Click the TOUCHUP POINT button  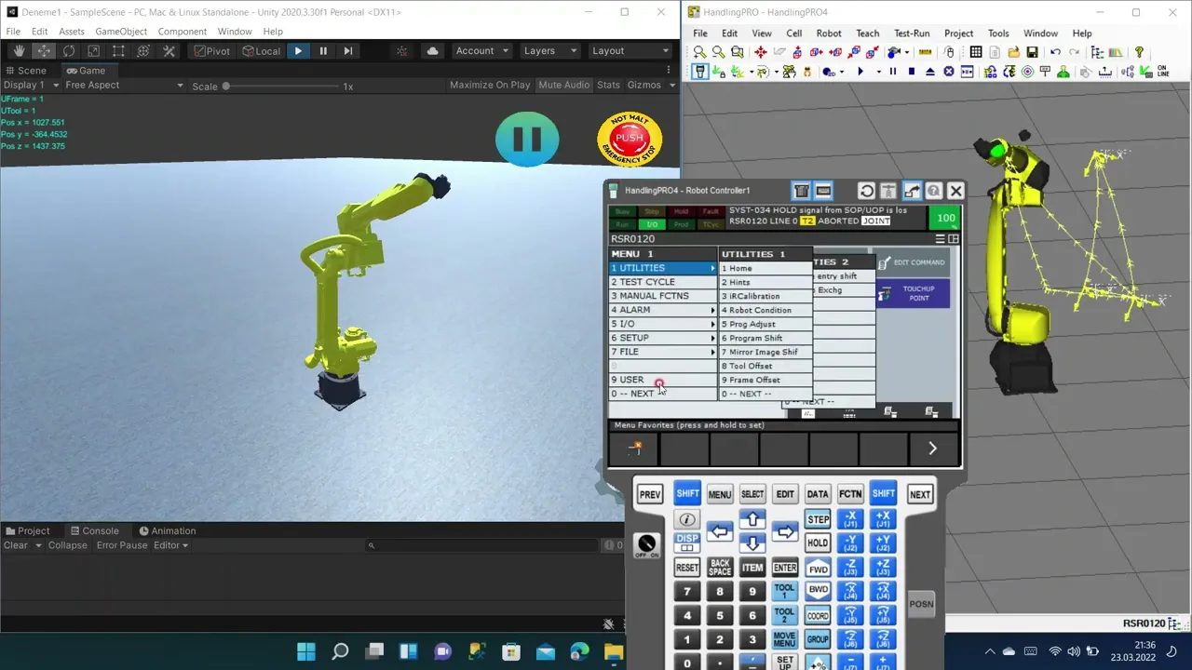tap(913, 293)
